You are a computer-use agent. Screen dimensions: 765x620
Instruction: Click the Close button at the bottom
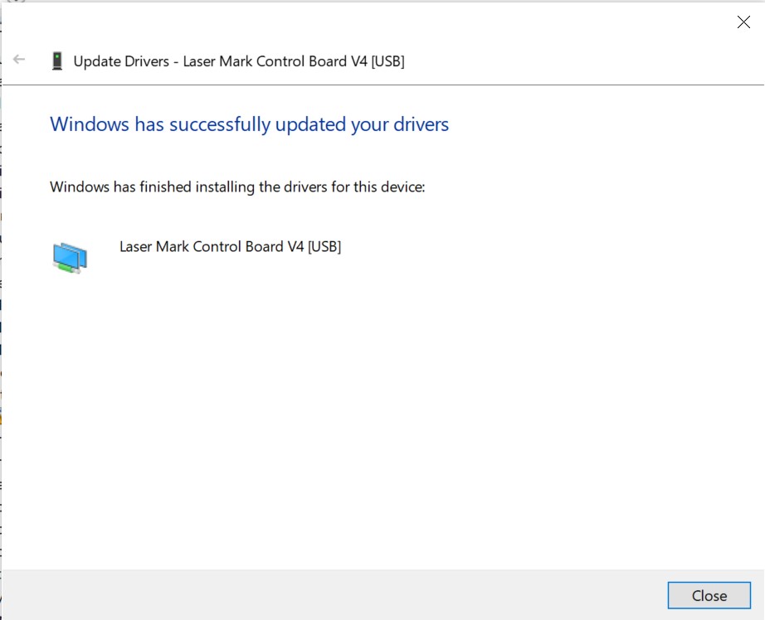pos(709,595)
